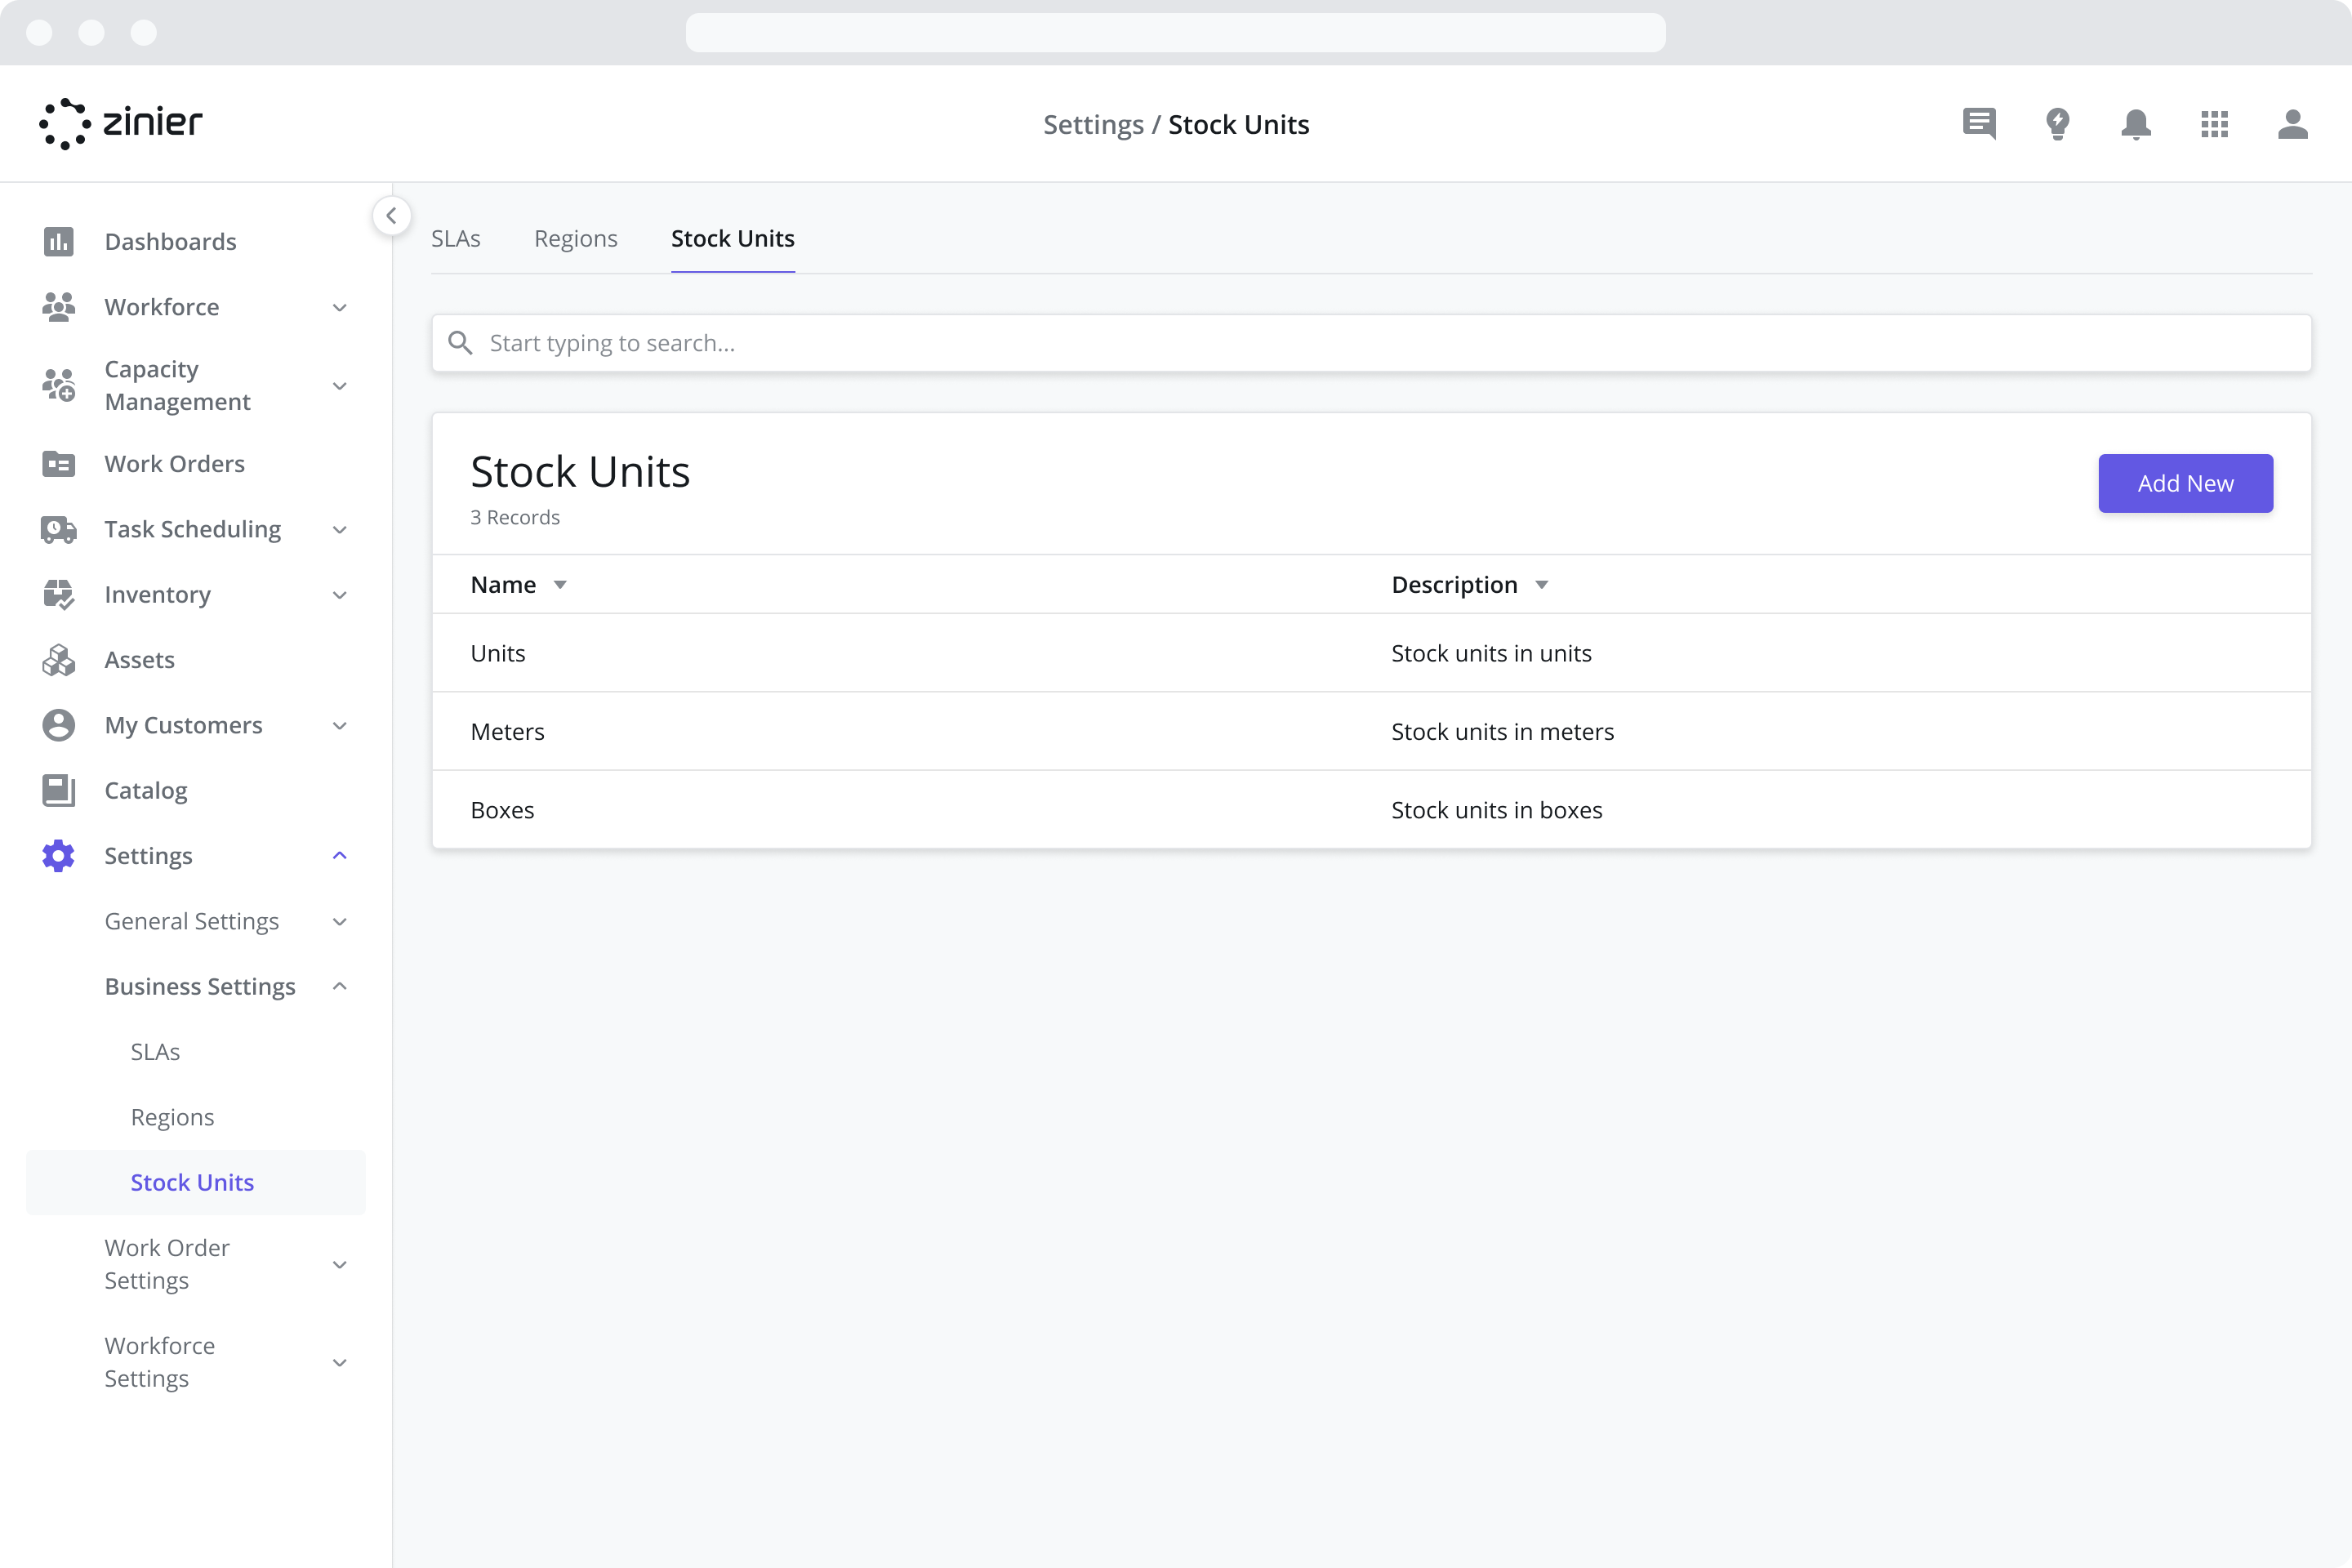Viewport: 2352px width, 1568px height.
Task: Expand the Inventory chevron
Action: [340, 595]
